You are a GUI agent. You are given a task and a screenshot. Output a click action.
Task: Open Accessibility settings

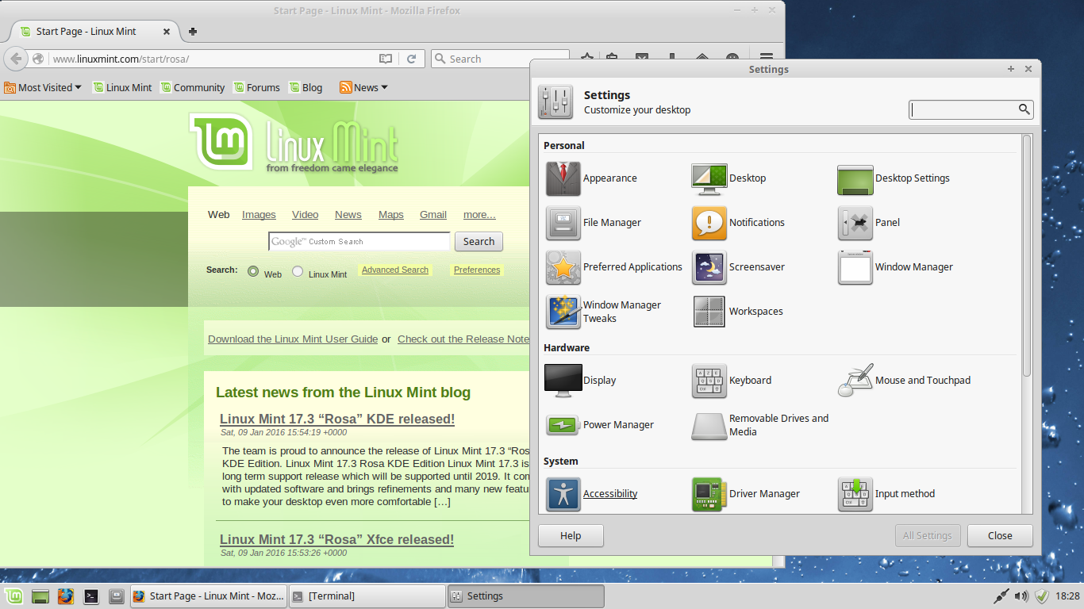[591, 494]
